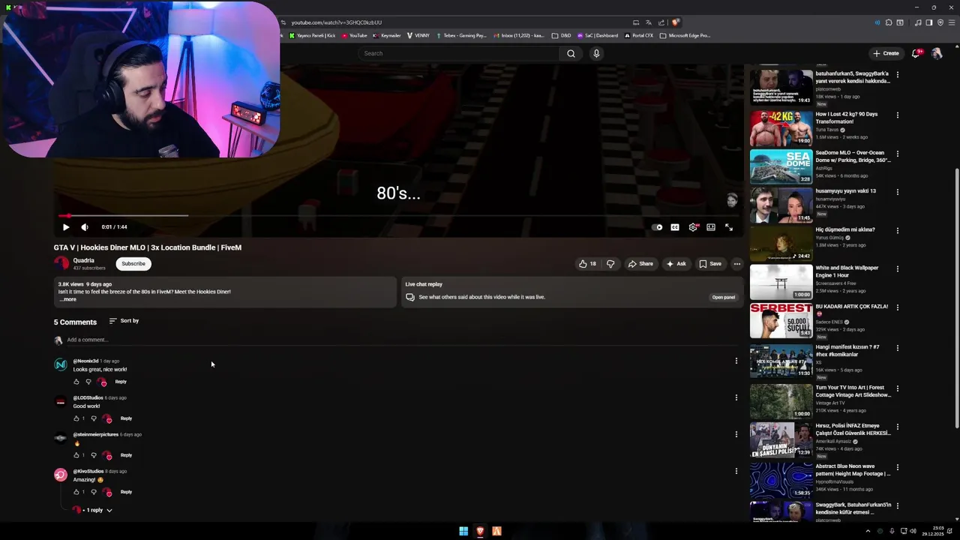Open the live chat replay panel

[x=724, y=297]
